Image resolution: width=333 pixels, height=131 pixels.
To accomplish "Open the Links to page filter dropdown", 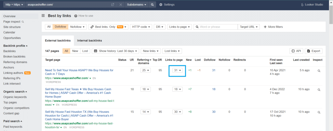I will [180, 27].
